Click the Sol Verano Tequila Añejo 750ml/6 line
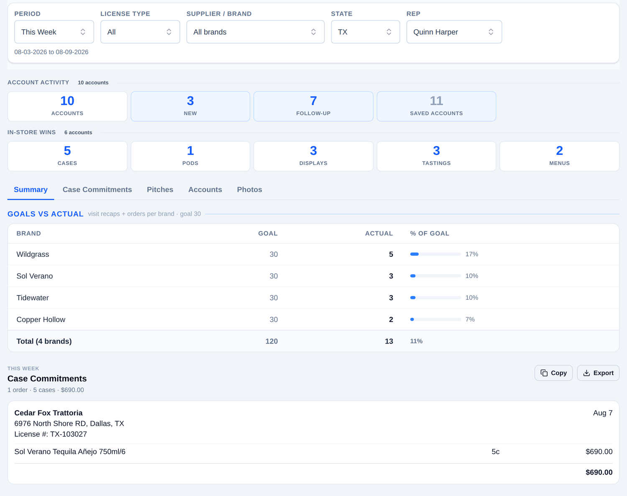The width and height of the screenshot is (627, 496). tap(70, 452)
